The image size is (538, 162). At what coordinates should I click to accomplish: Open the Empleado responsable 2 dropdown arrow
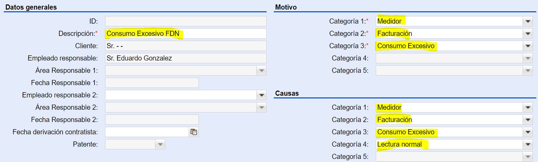pos(262,95)
